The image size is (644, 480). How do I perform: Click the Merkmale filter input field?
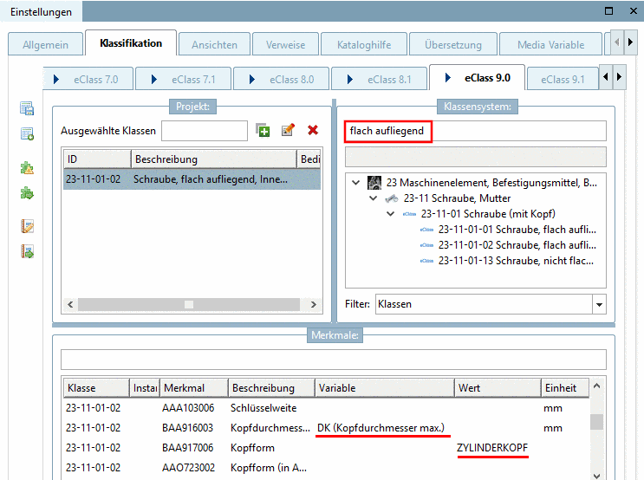click(x=334, y=360)
